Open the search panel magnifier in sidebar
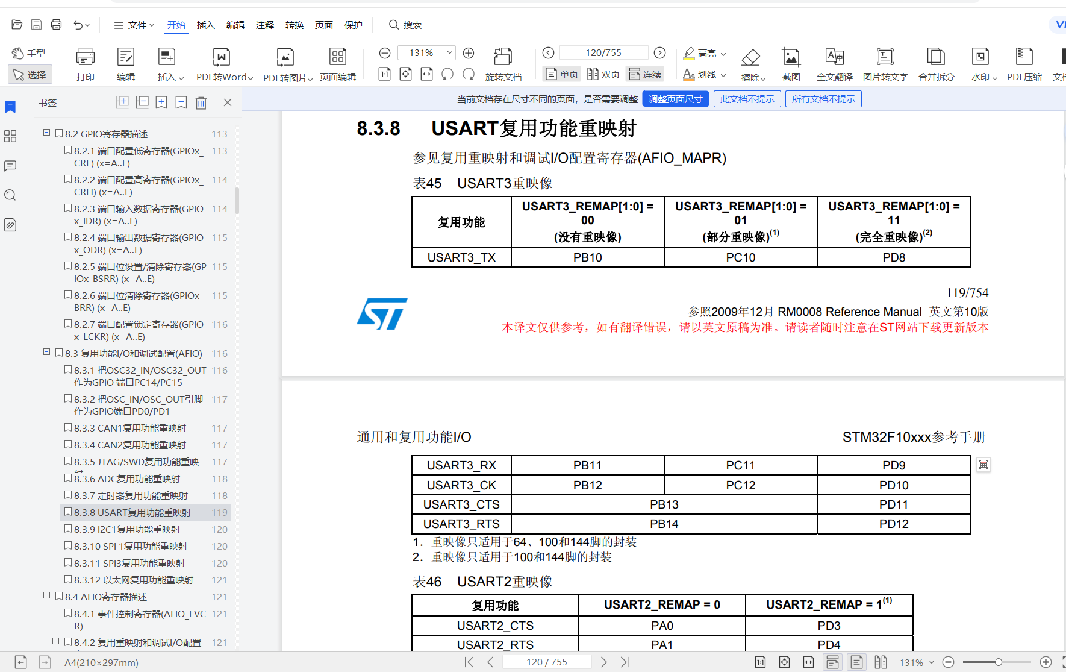This screenshot has width=1066, height=672. (x=10, y=195)
